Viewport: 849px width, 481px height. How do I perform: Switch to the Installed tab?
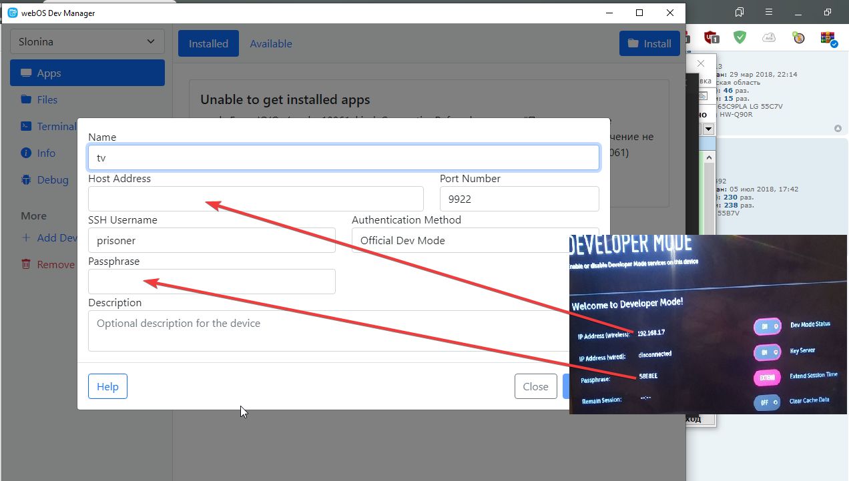[x=208, y=43]
